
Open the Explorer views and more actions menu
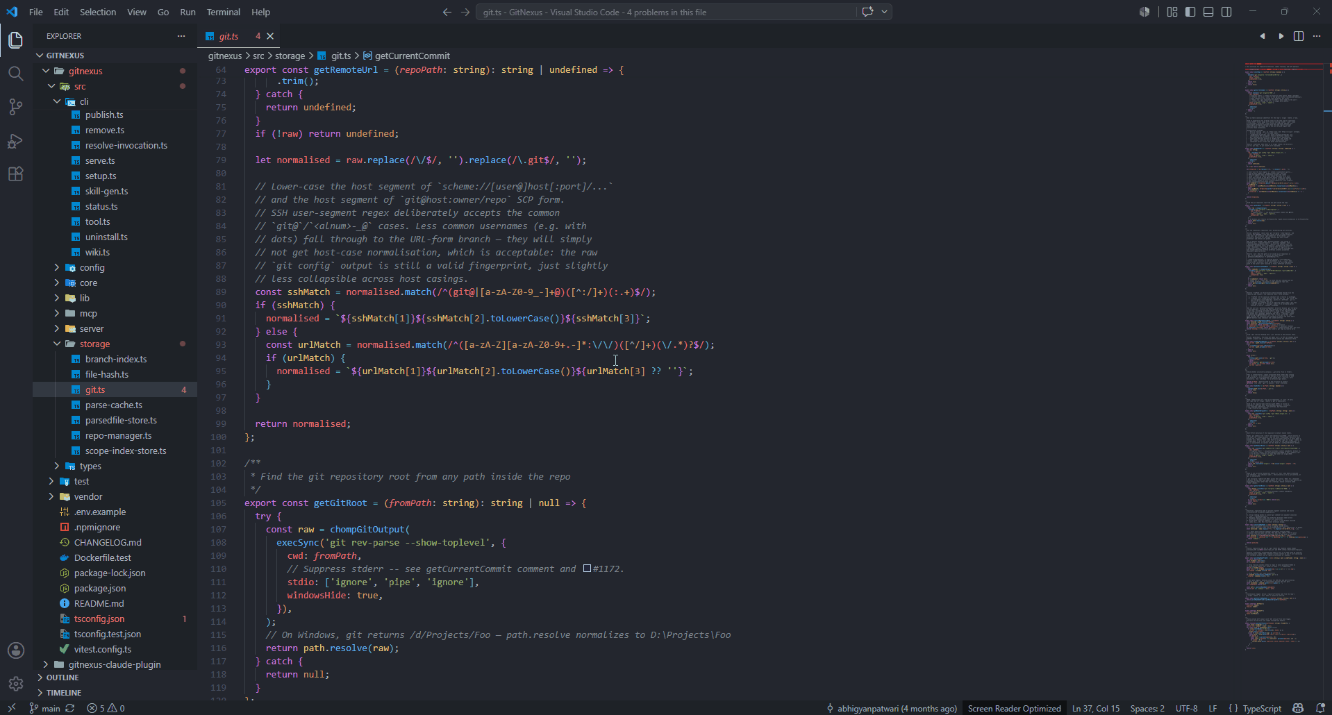(181, 36)
